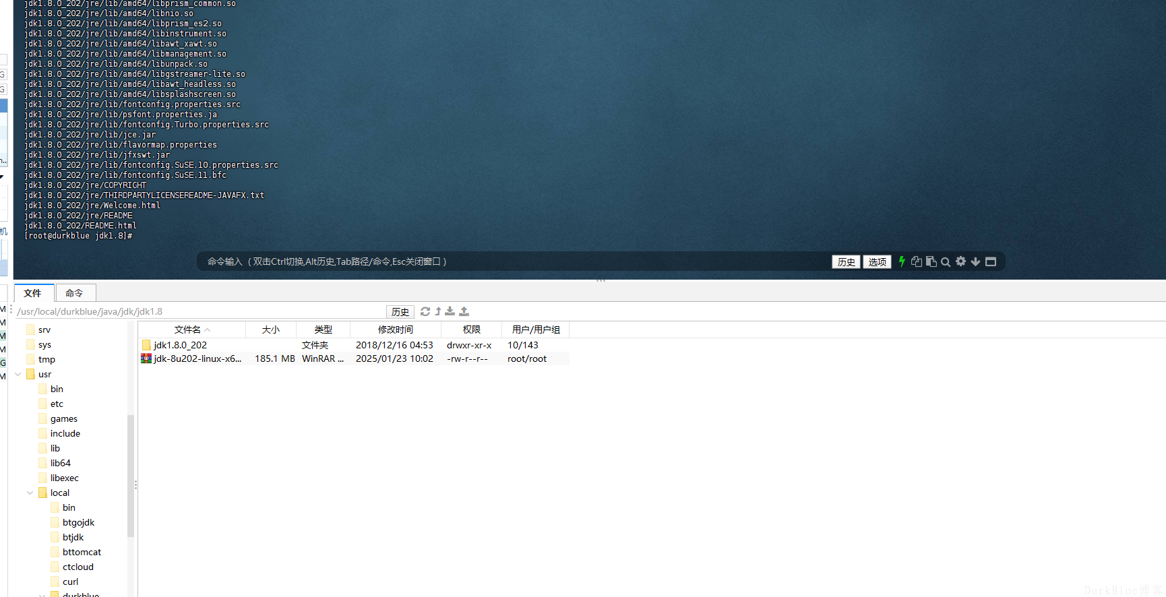This screenshot has width=1166, height=597.
Task: Open terminal settings gear icon
Action: pos(960,261)
